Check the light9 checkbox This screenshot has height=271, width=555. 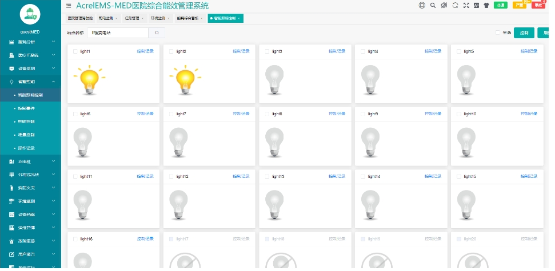[363, 114]
